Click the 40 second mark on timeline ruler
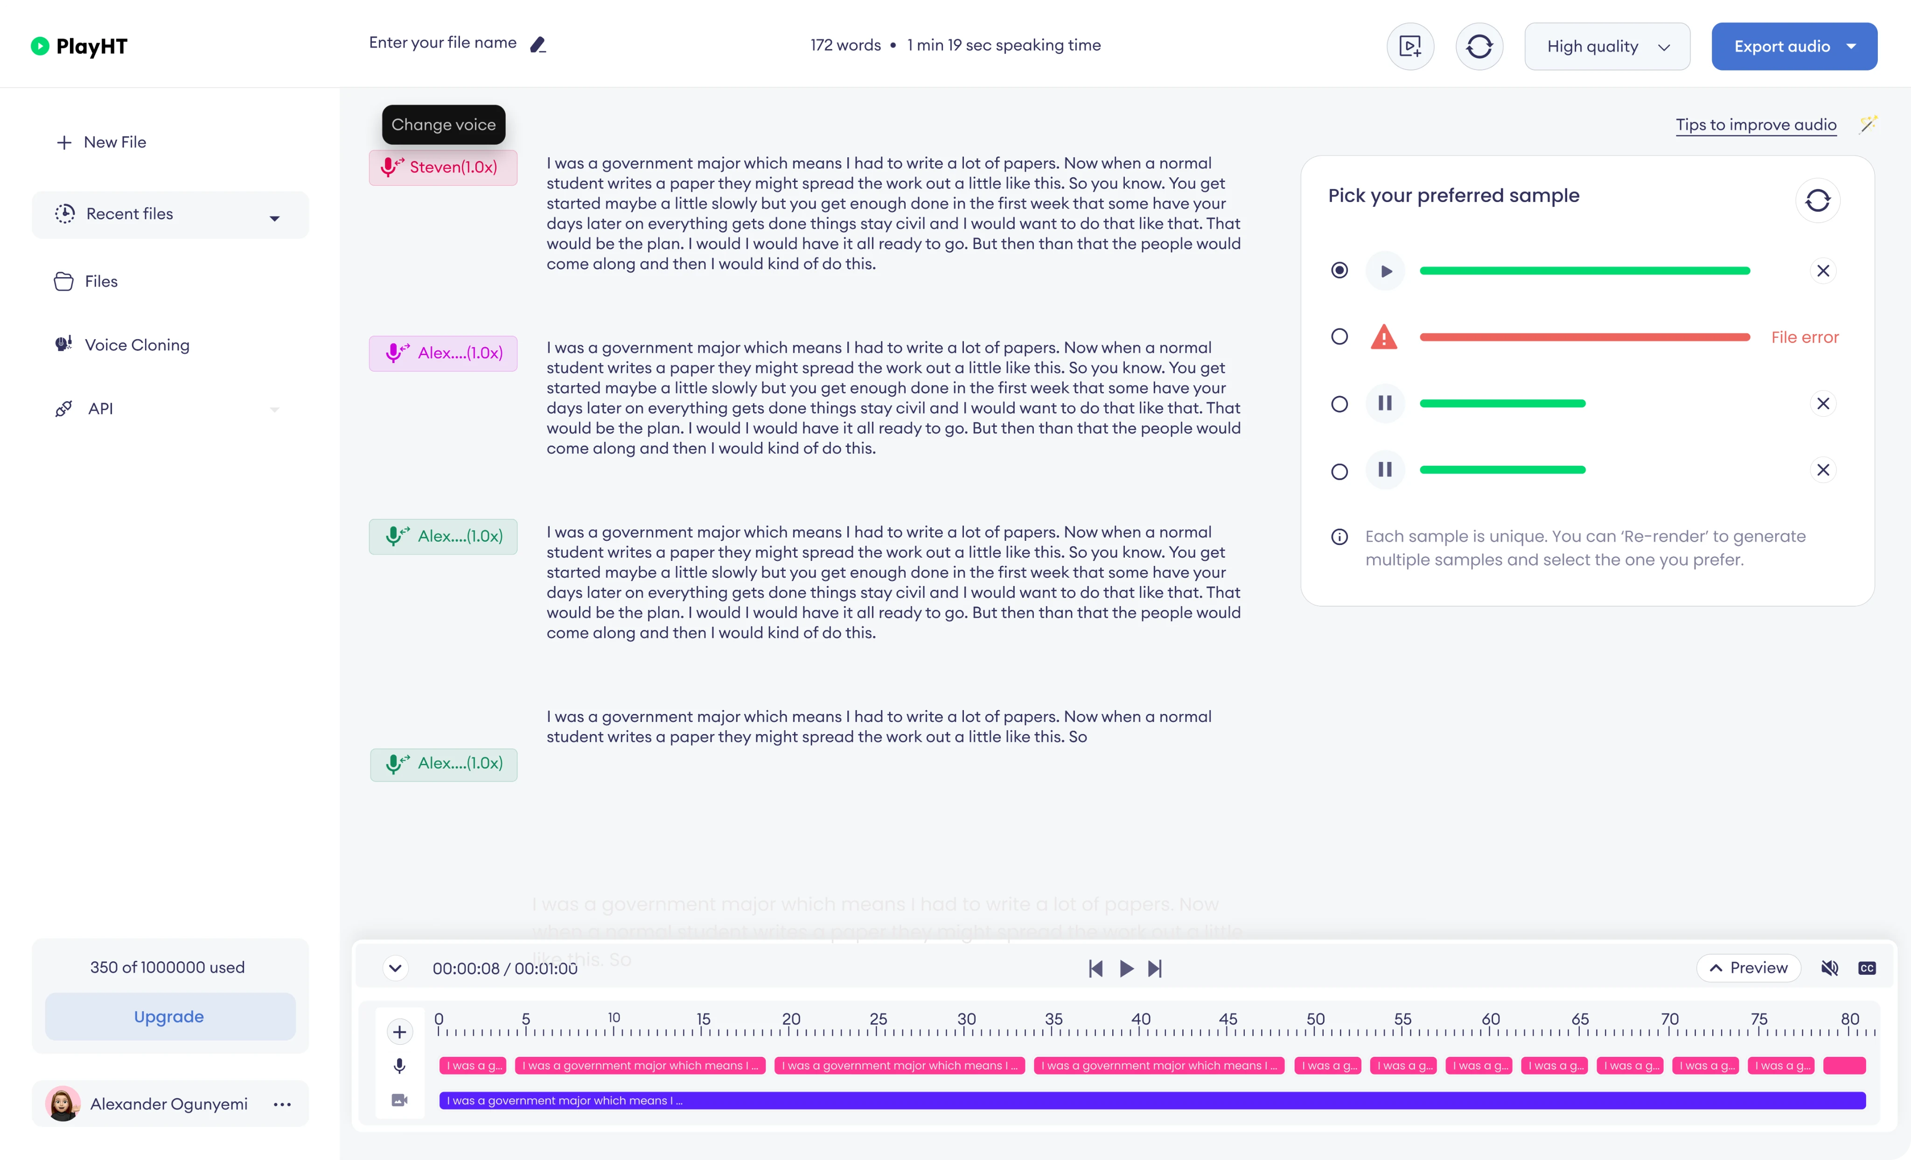 [x=1140, y=1020]
